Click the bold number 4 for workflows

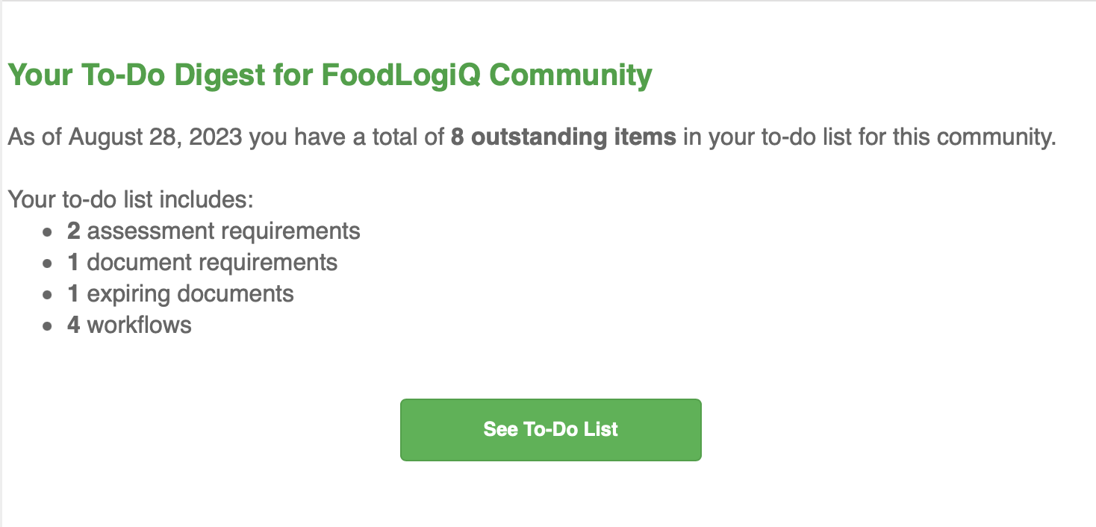click(73, 325)
